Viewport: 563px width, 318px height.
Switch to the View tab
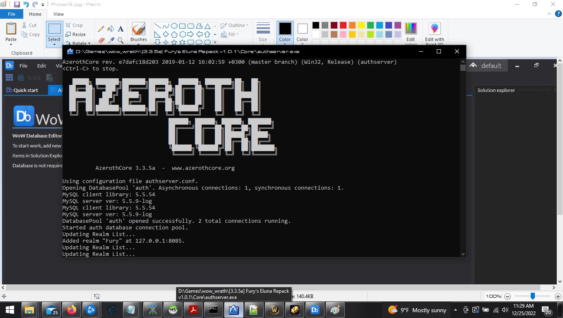click(x=58, y=14)
